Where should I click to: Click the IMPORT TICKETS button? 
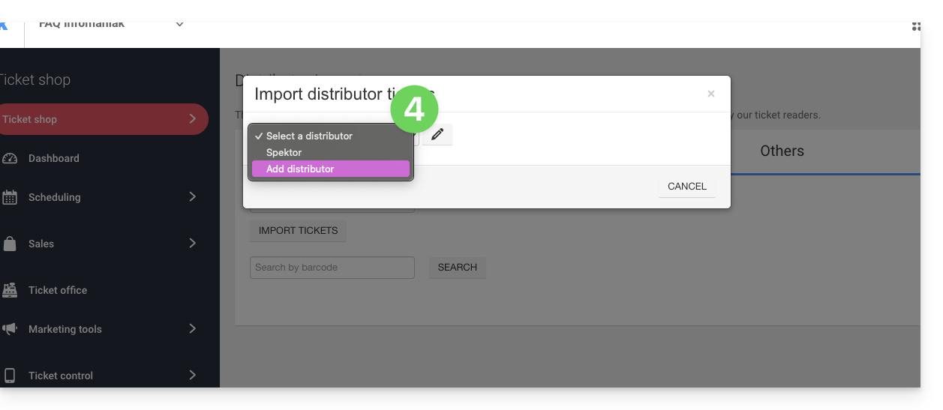pyautogui.click(x=298, y=231)
